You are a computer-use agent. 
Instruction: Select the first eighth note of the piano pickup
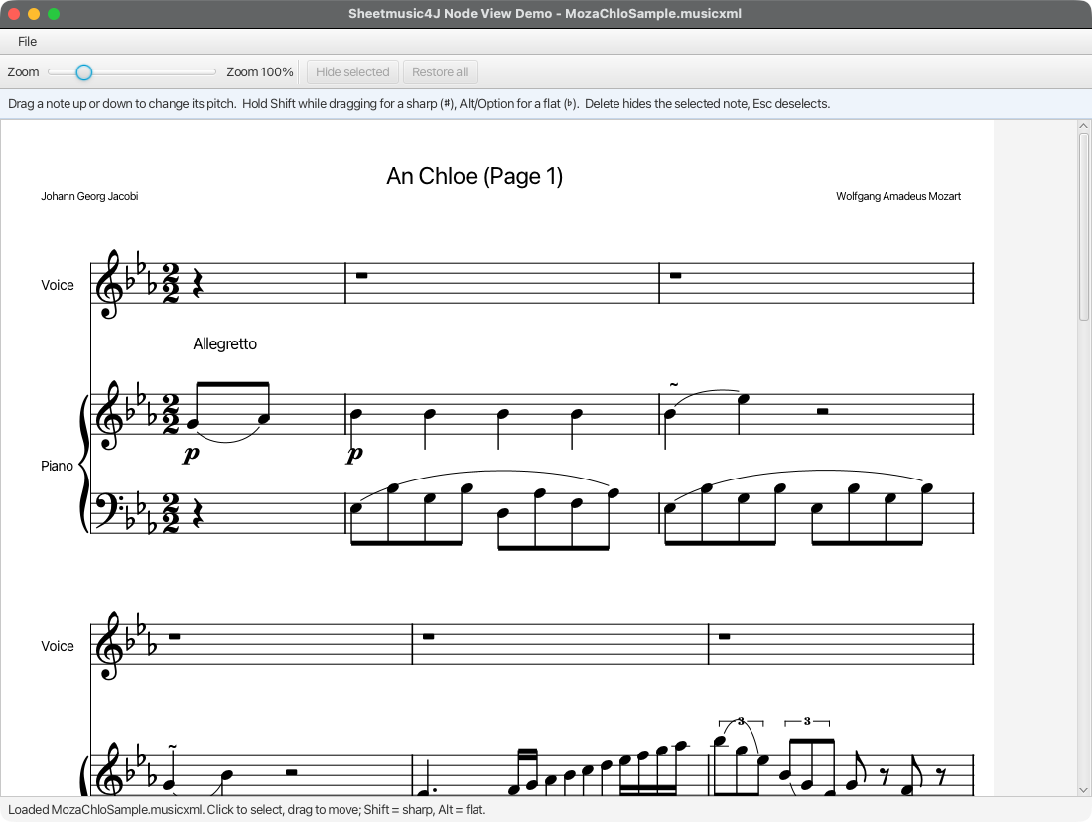click(x=193, y=424)
